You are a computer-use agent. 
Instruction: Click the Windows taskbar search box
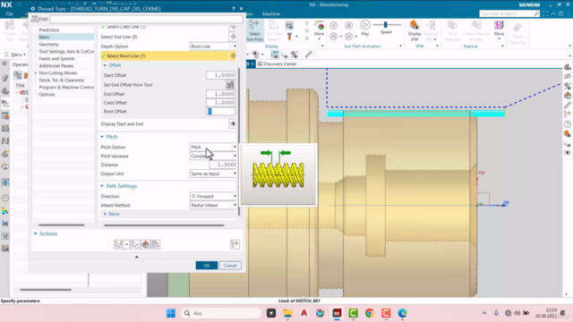(x=221, y=313)
